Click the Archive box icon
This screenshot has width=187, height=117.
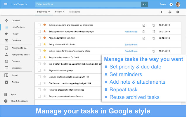pos(6,82)
